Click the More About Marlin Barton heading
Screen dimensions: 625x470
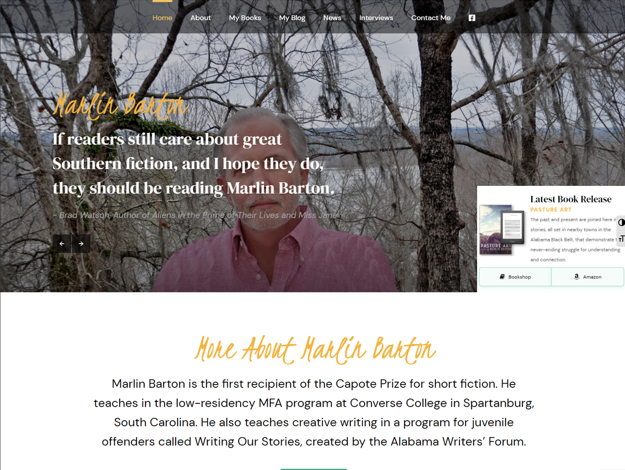click(x=315, y=348)
